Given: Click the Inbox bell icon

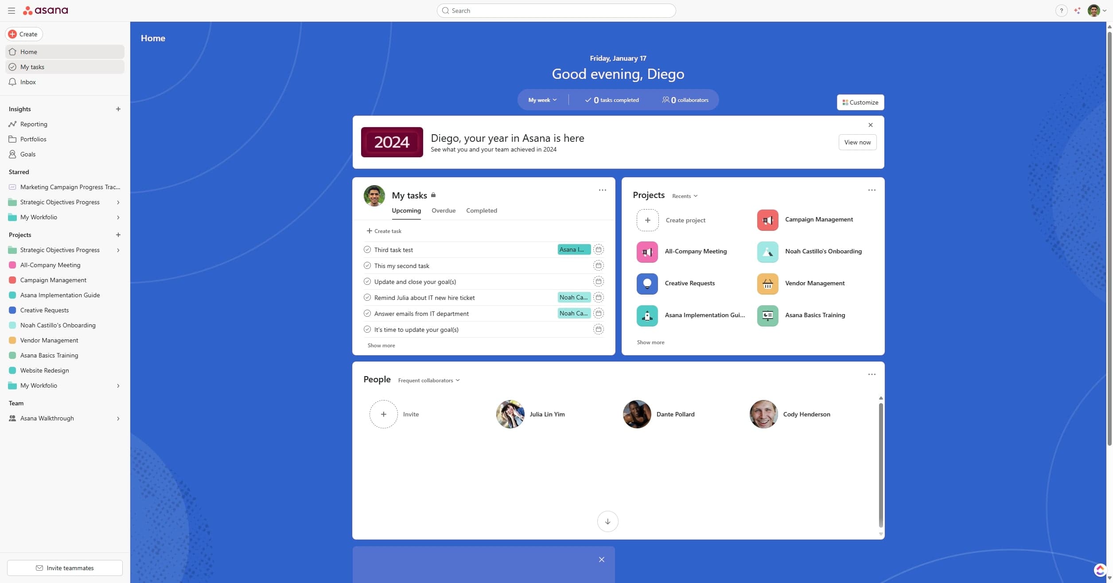Looking at the screenshot, I should pyautogui.click(x=12, y=82).
